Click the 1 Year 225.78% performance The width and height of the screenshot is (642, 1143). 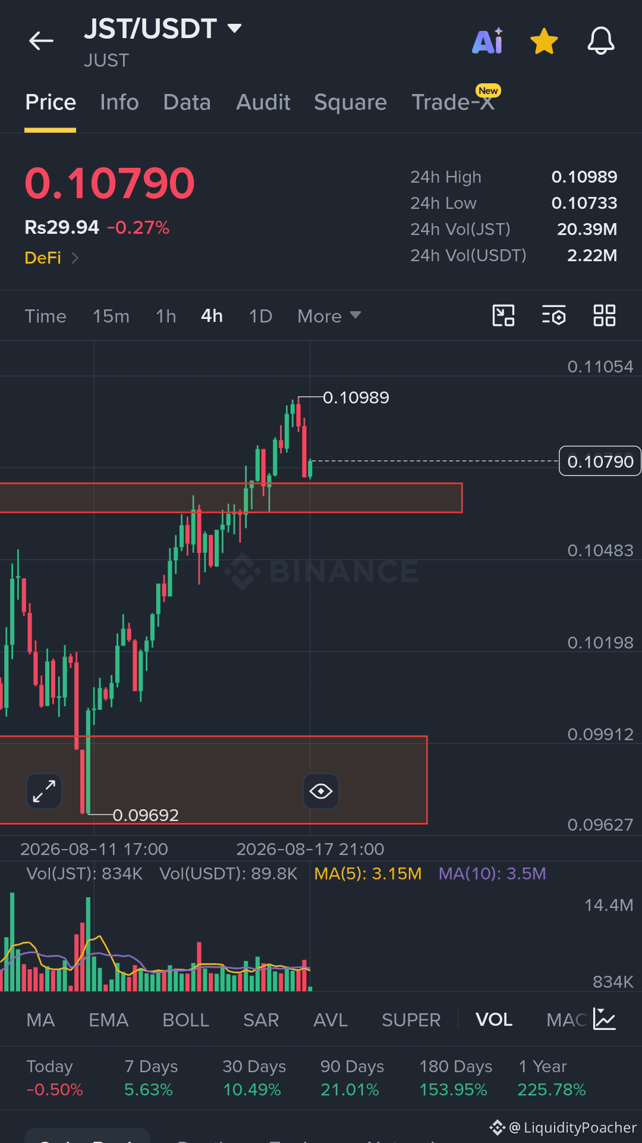(552, 1078)
